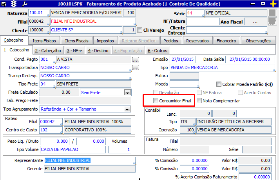
Task: Open the wrench tools icon
Action: click(x=25, y=4)
